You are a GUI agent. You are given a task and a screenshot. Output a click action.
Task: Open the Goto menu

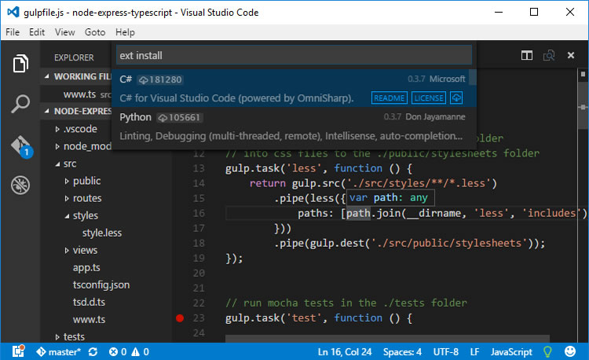pyautogui.click(x=95, y=32)
